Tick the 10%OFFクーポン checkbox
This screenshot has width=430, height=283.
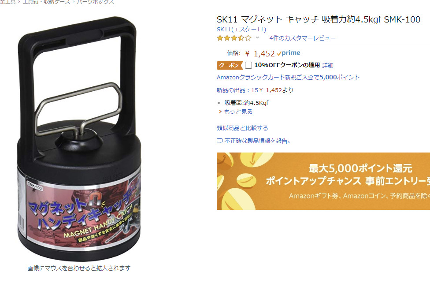pos(248,65)
